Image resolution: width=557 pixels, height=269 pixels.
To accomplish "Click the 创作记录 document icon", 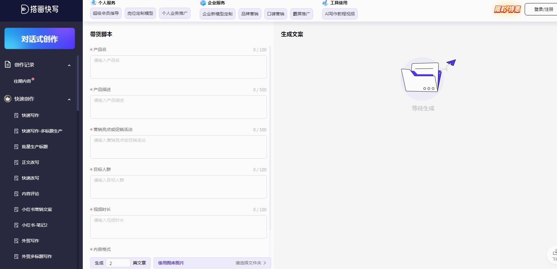I will click(x=8, y=65).
